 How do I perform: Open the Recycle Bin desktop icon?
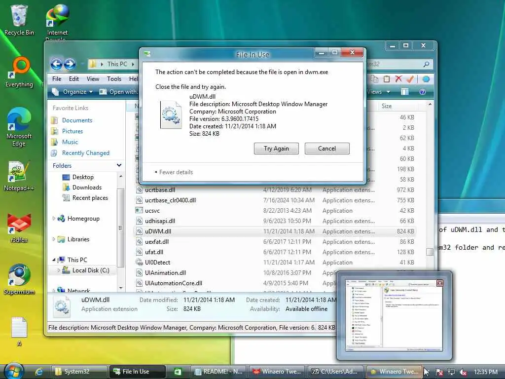19,20
